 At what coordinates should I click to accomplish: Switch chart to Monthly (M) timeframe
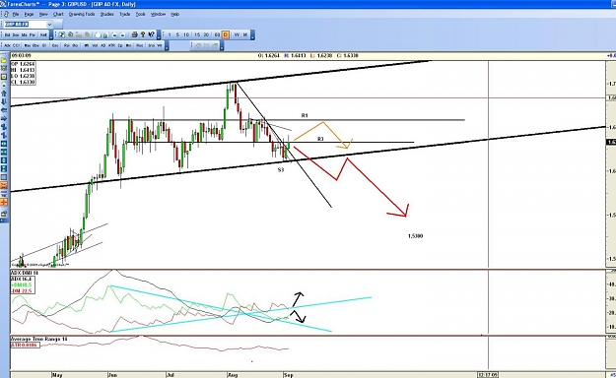[245, 34]
